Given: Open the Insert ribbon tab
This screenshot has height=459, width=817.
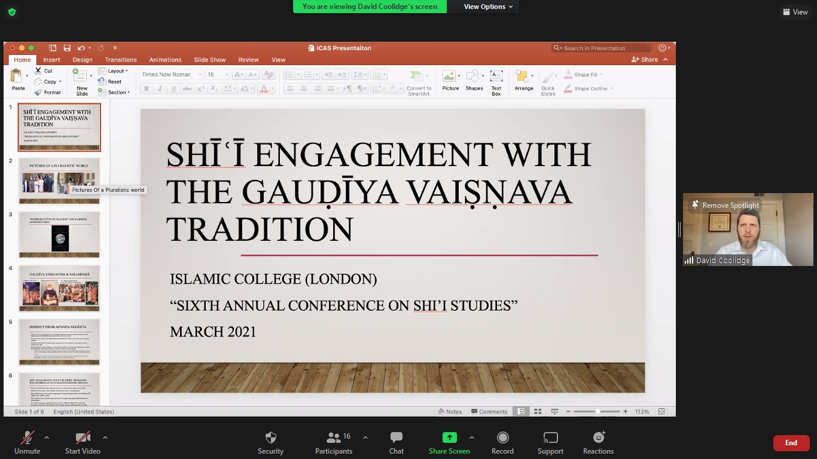Looking at the screenshot, I should point(51,60).
